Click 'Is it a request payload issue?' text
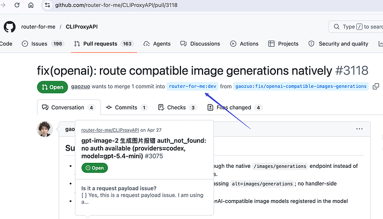Image resolution: width=383 pixels, height=219 pixels. tap(119, 188)
